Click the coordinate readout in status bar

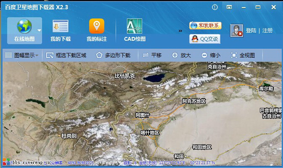point(177,163)
